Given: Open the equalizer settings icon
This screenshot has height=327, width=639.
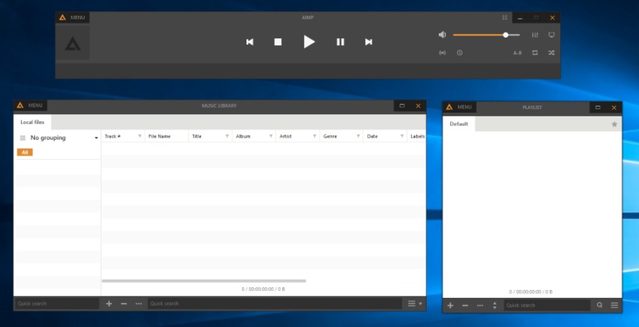Looking at the screenshot, I should pyautogui.click(x=535, y=35).
